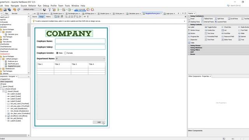This screenshot has height=140, width=249.
Task: Click the Profile Project icon
Action: (69, 10)
